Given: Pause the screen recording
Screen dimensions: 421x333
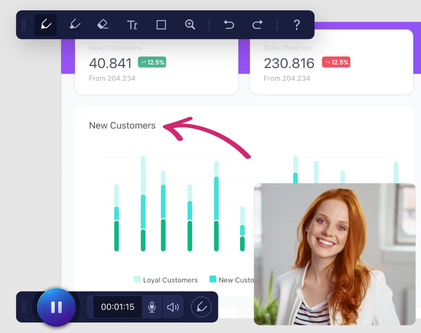Looking at the screenshot, I should pos(56,307).
